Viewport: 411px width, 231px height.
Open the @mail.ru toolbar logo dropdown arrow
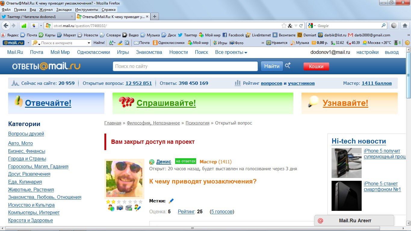tap(28, 43)
